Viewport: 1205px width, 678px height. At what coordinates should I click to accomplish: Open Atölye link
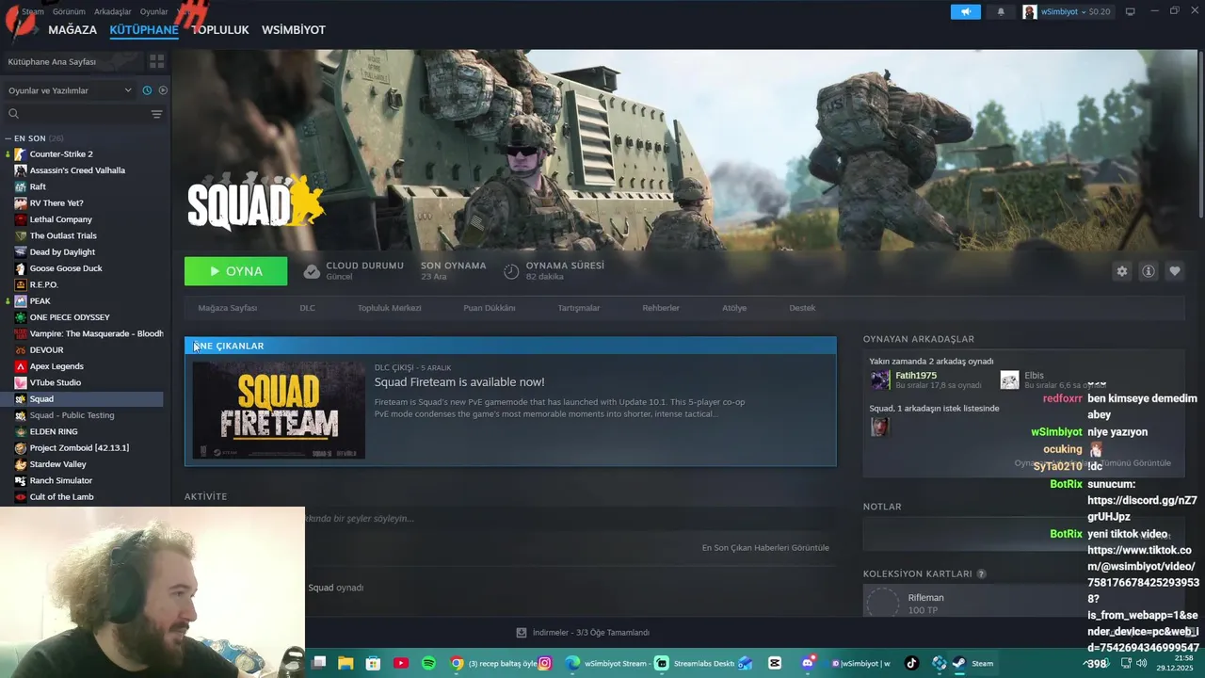click(734, 308)
